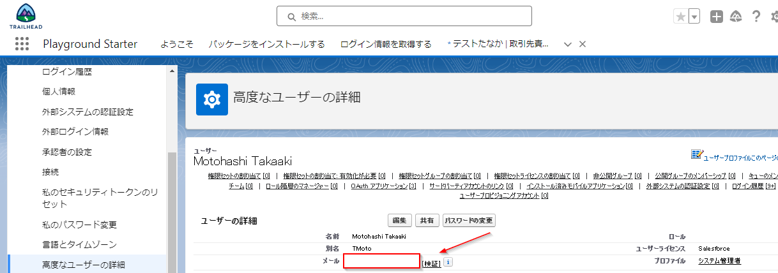Click the Trailhead logo
778x273 pixels.
(26, 17)
